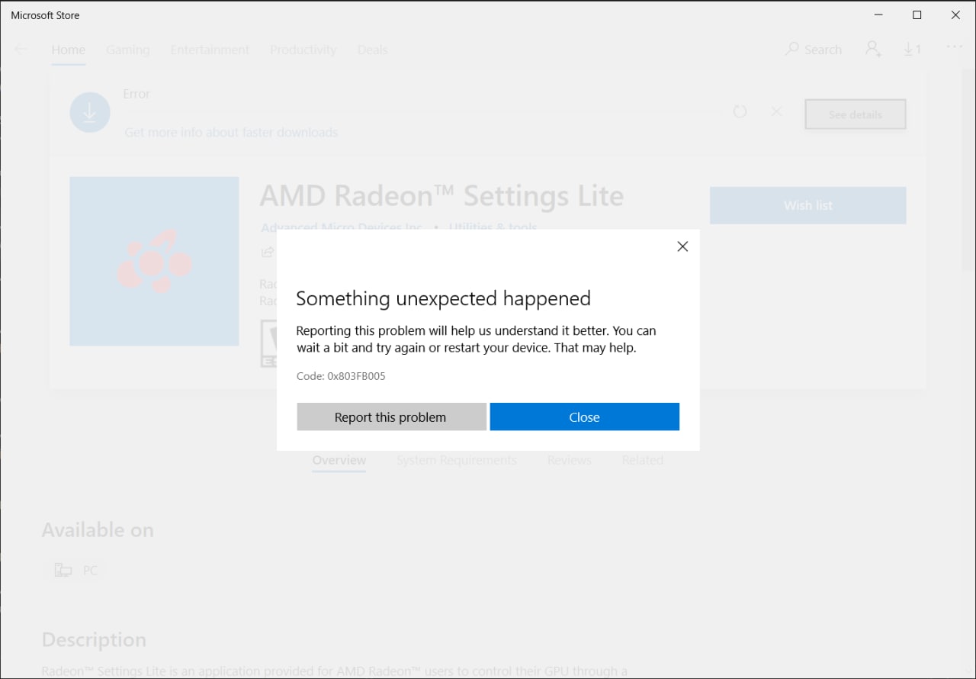Open the downloads indicator showing 1

[913, 49]
